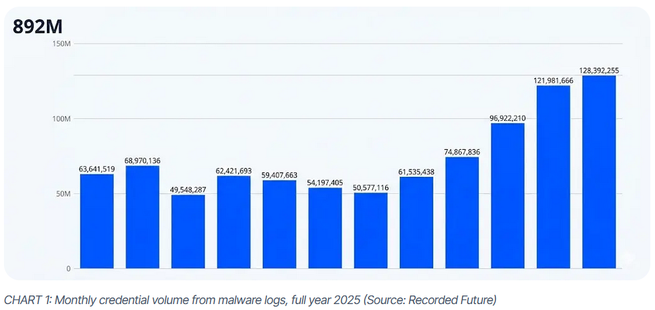The width and height of the screenshot is (655, 310).
Task: Click the 50,577,116 bar
Action: (371, 231)
